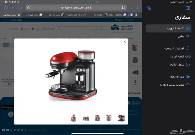Click the Tamkeen site search field
Viewport: 195px width, 135px height.
click(82, 29)
